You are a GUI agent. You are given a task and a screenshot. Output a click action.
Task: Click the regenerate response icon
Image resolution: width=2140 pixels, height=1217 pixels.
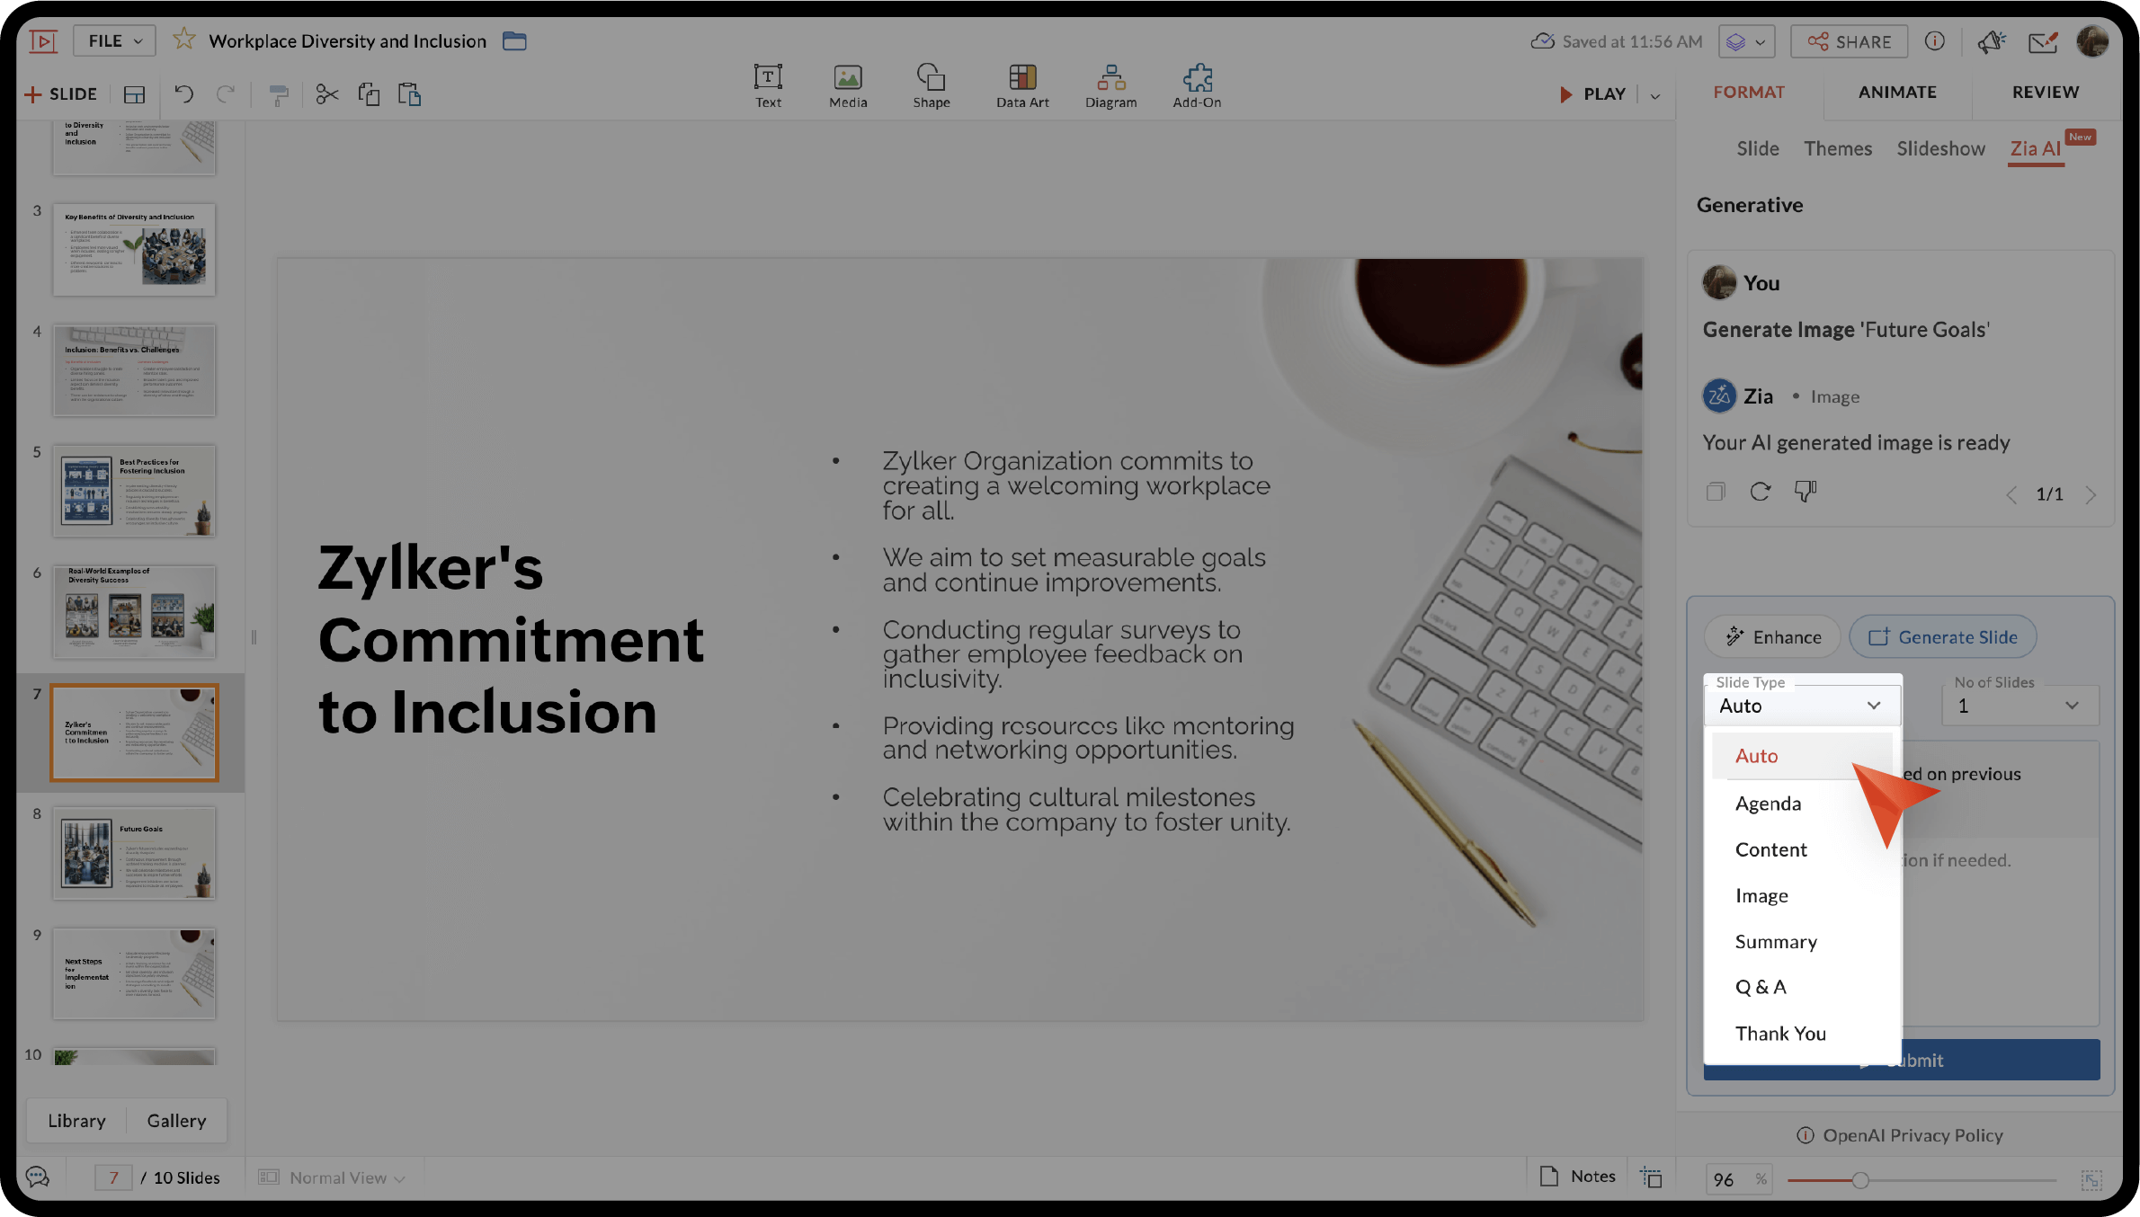pyautogui.click(x=1760, y=492)
